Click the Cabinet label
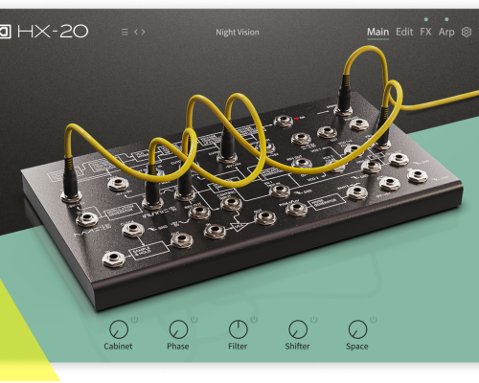Viewport: 479px width, 383px height. [x=118, y=347]
